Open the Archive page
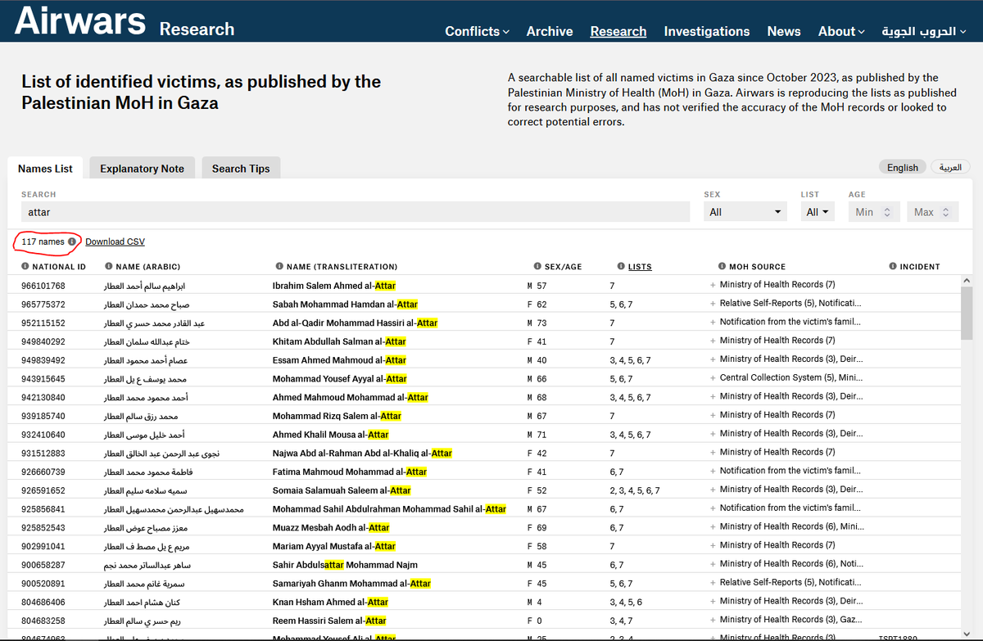The image size is (983, 641). 550,31
